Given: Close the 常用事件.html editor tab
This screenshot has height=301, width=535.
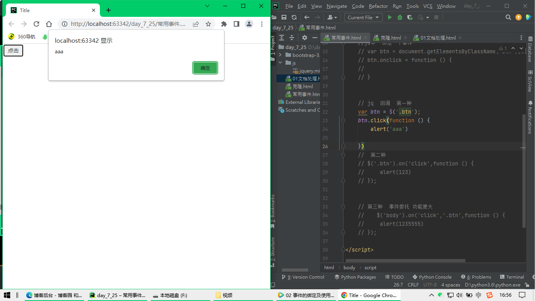Looking at the screenshot, I should tap(365, 38).
